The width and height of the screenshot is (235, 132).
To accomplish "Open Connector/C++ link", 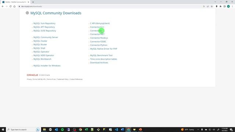I will point(97,27).
